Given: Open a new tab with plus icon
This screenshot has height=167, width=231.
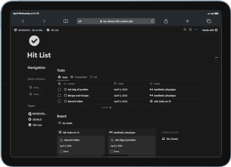Looking at the screenshot, I should click(187, 21).
